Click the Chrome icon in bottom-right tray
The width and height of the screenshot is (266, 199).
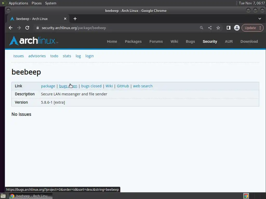pos(246,196)
